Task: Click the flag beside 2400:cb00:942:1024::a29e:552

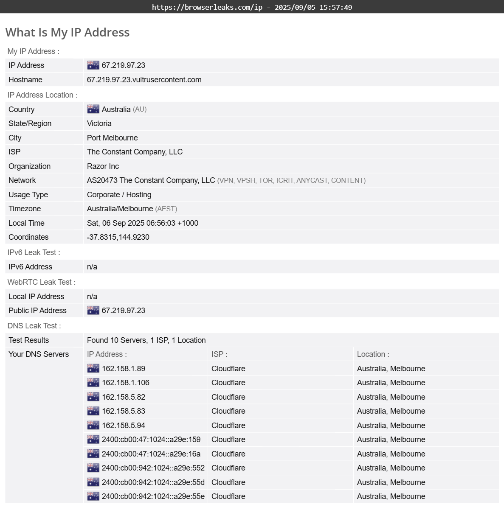Action: click(93, 468)
